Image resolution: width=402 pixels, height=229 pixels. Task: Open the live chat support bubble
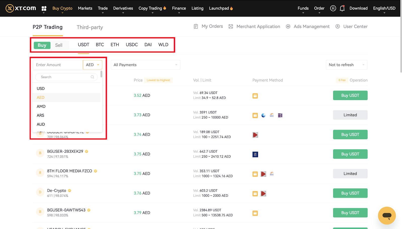(387, 215)
